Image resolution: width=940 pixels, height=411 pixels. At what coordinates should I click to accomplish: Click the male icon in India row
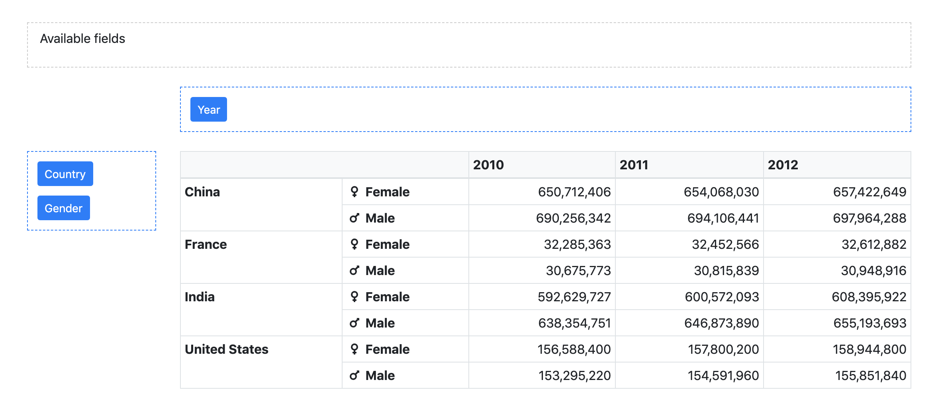click(x=354, y=323)
